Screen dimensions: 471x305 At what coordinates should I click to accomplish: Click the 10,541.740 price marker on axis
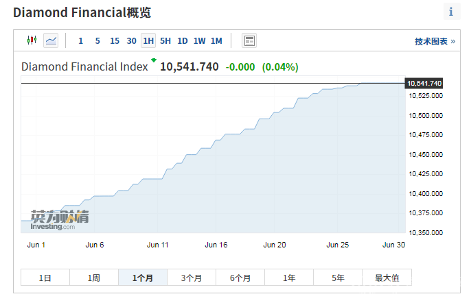tap(424, 83)
